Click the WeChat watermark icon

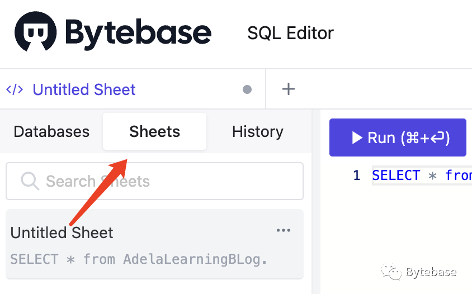[x=391, y=273]
